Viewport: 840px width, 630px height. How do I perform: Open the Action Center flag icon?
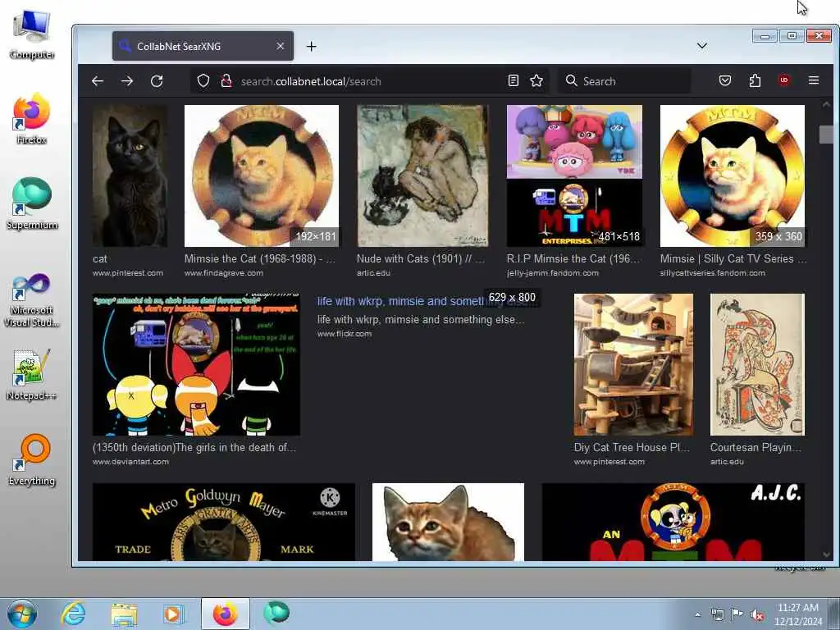click(x=737, y=614)
